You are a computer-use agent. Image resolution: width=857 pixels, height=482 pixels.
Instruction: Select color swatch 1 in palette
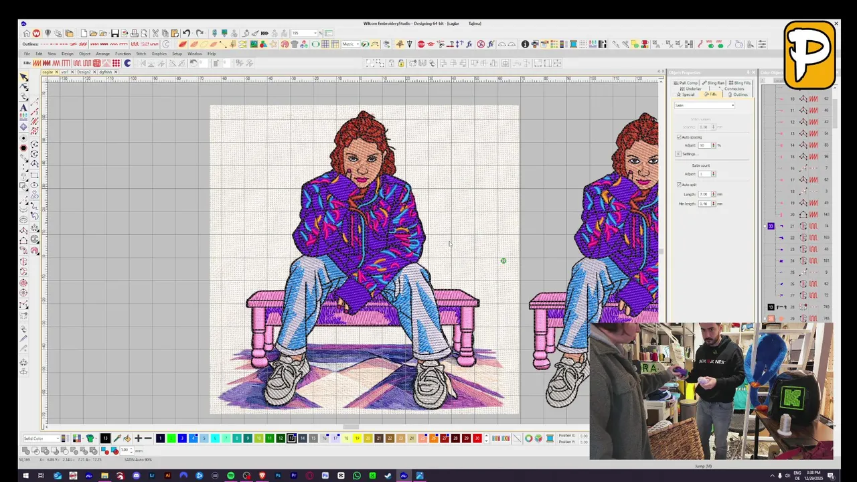coord(160,438)
